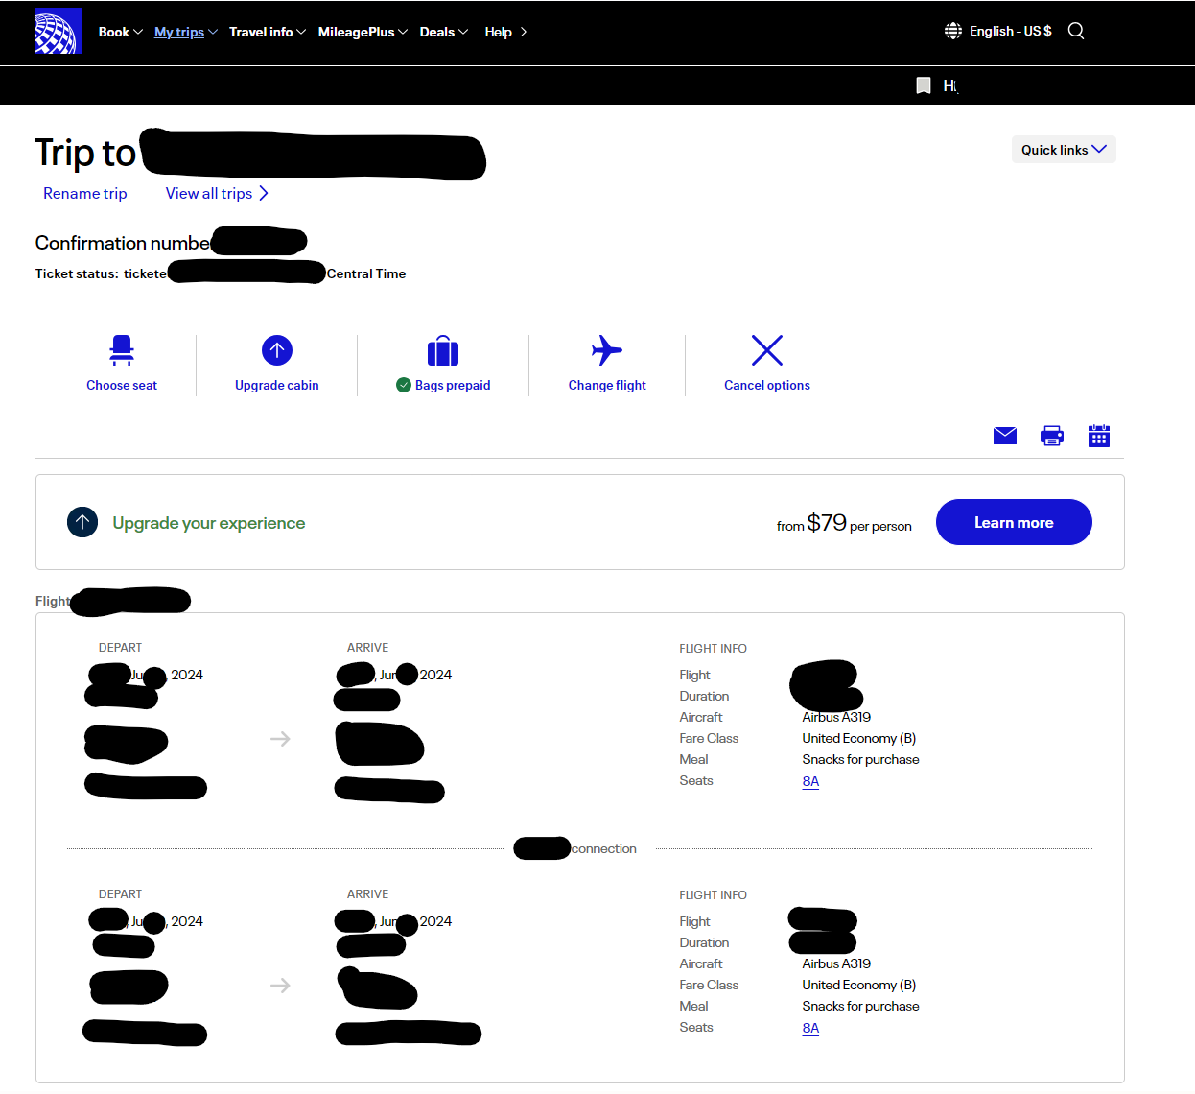The width and height of the screenshot is (1195, 1094).
Task: Print the trip with the printer icon
Action: (x=1051, y=435)
